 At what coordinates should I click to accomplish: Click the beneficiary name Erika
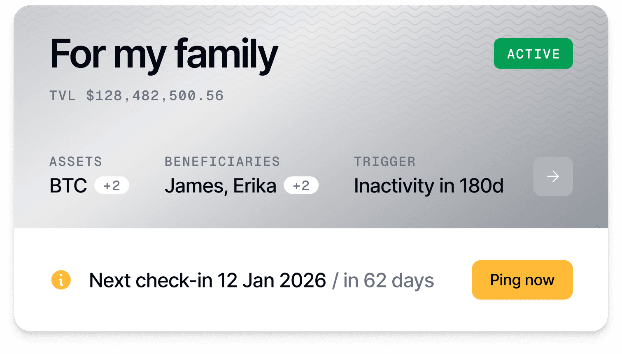255,186
